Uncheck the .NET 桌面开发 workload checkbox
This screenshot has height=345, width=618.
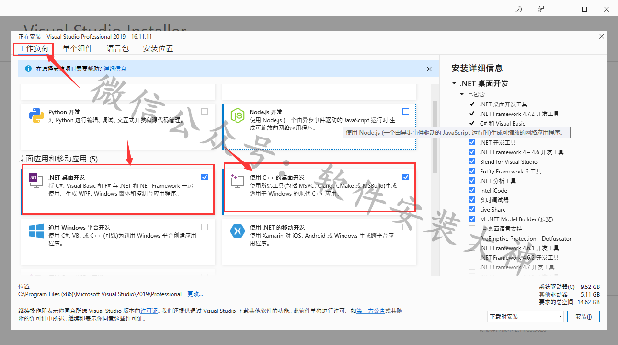[x=205, y=177]
